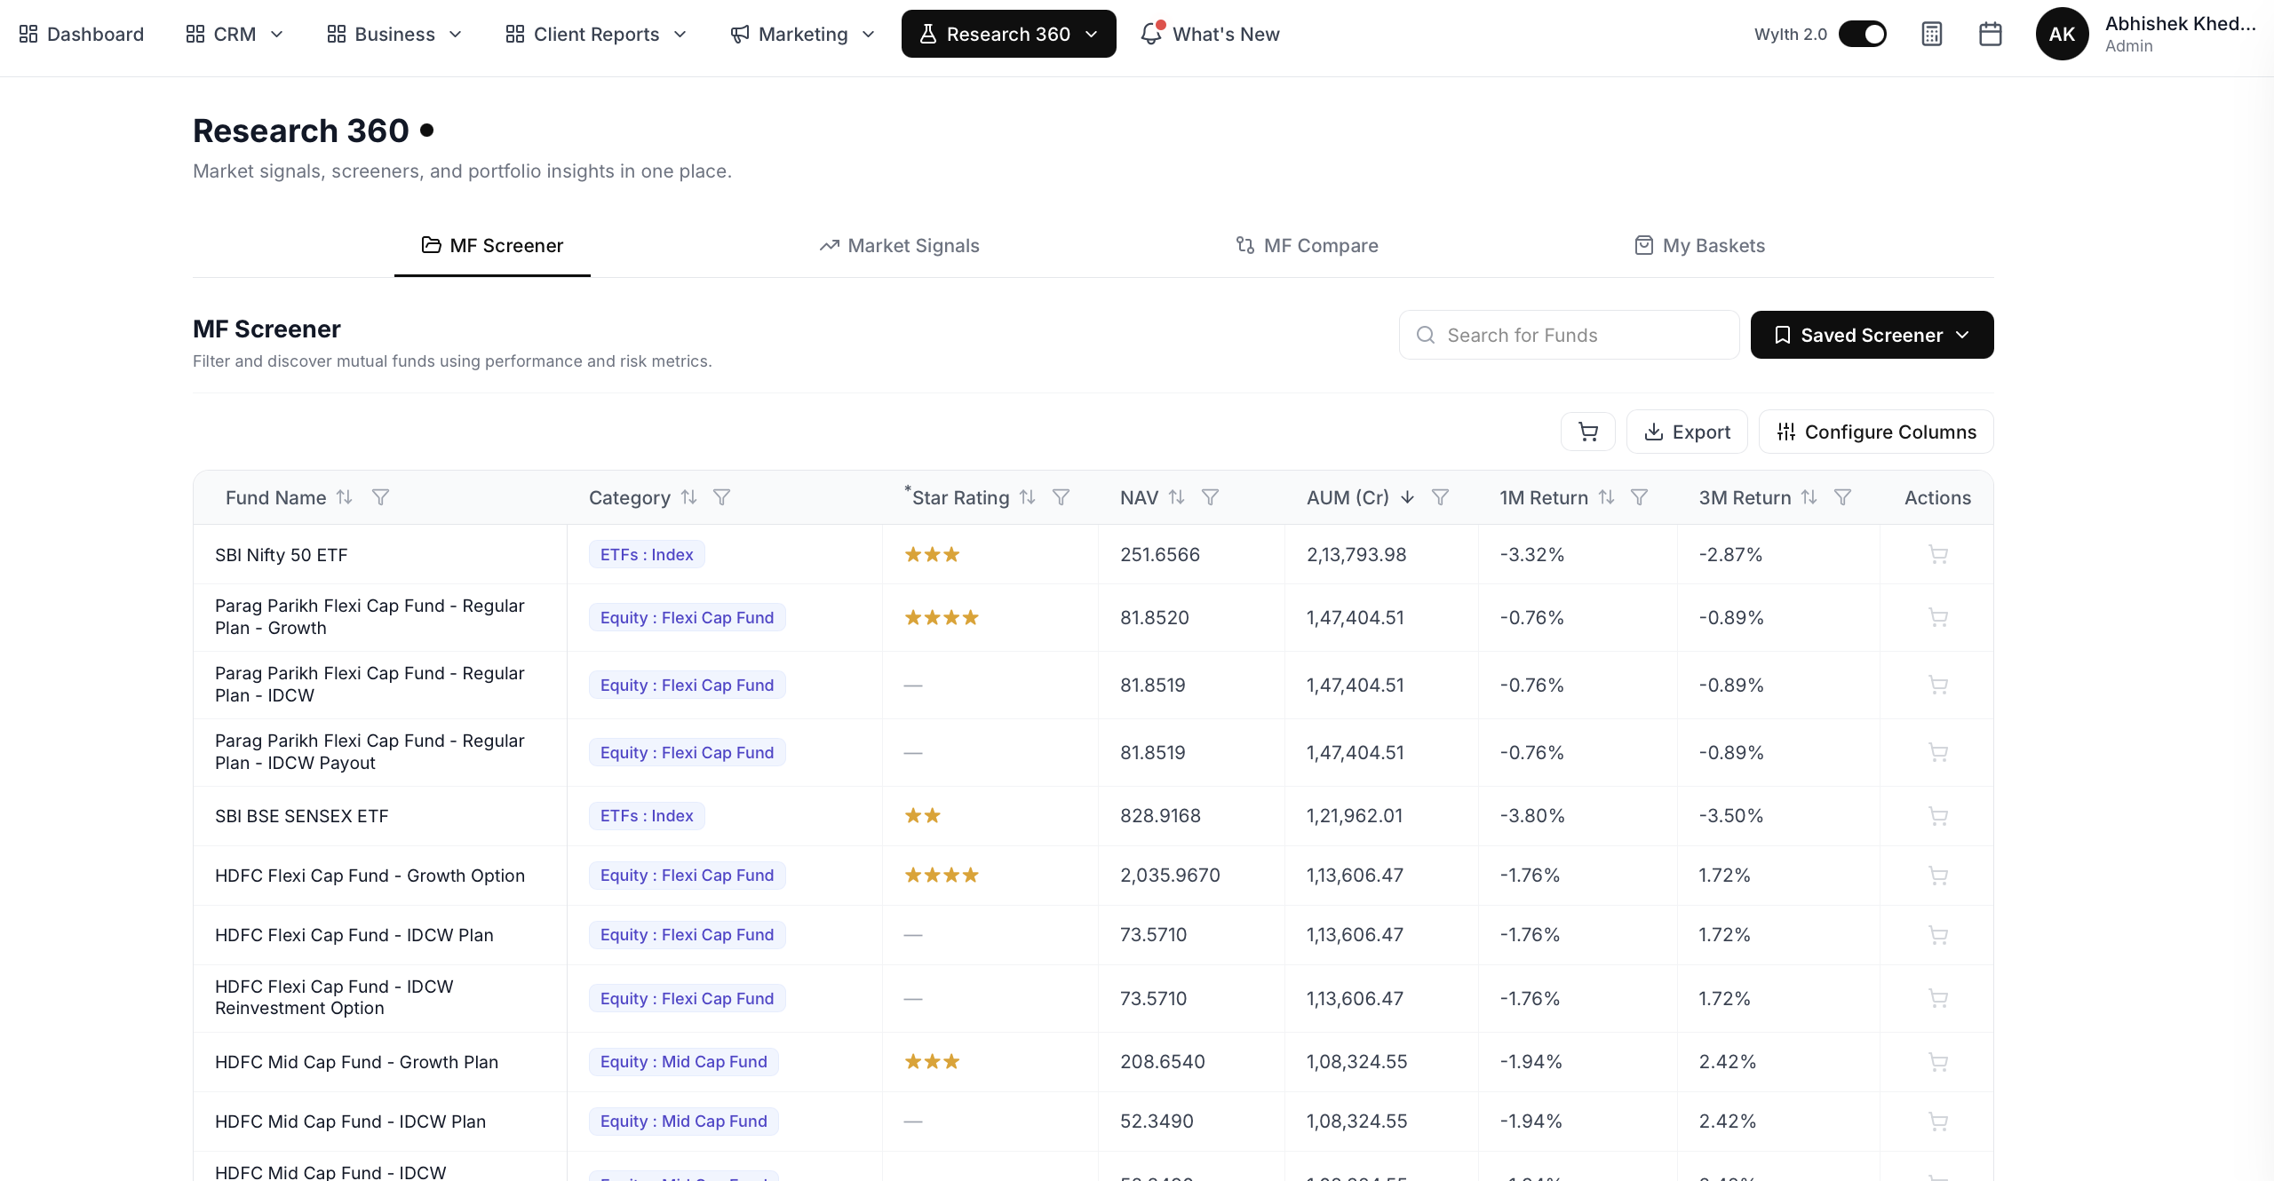Open the 1M Return filter
Image resolution: width=2274 pixels, height=1181 pixels.
[x=1640, y=497]
